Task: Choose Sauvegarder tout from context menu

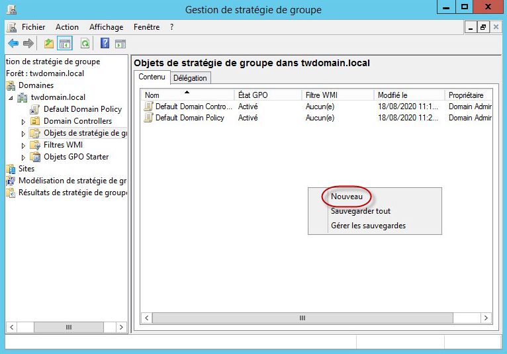Action: coord(361,211)
